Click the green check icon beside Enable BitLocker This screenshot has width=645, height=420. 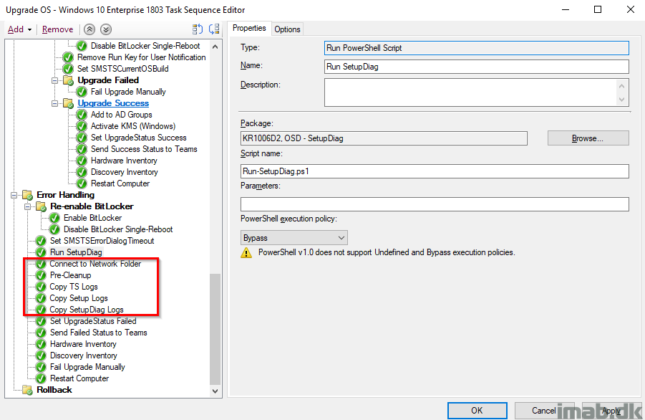tap(54, 218)
